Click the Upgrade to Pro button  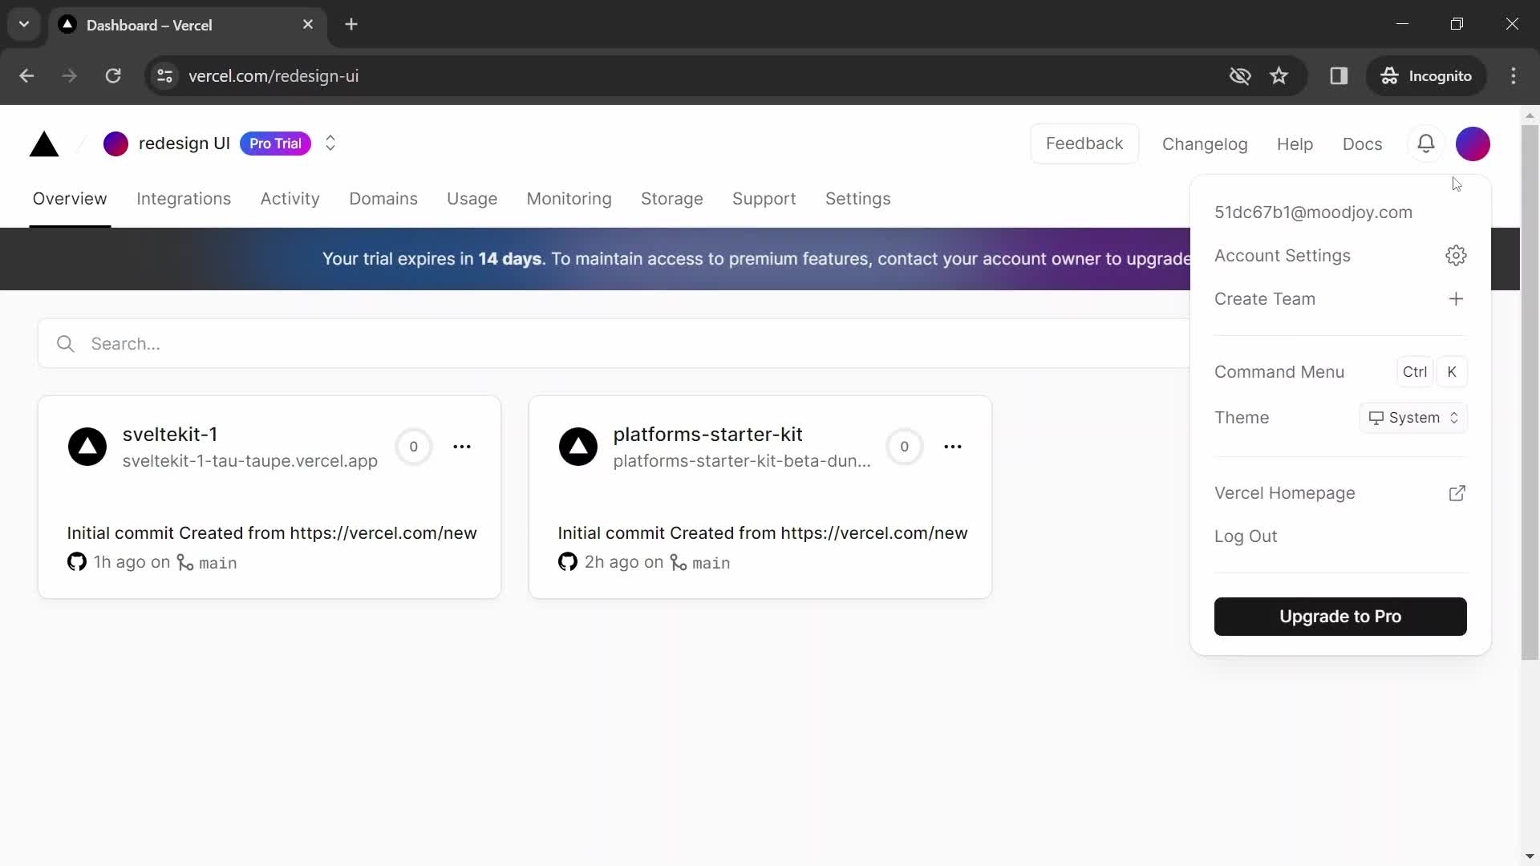pyautogui.click(x=1340, y=617)
